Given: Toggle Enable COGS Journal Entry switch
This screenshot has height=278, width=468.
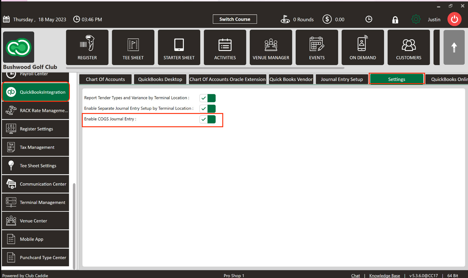Looking at the screenshot, I should (207, 119).
